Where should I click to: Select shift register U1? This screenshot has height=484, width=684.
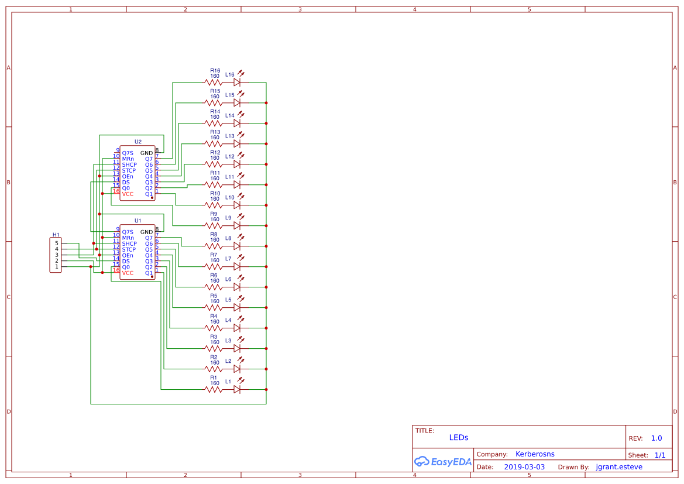tap(138, 252)
